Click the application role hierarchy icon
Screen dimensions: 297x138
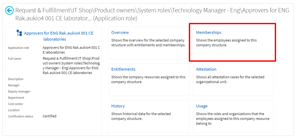(19, 33)
